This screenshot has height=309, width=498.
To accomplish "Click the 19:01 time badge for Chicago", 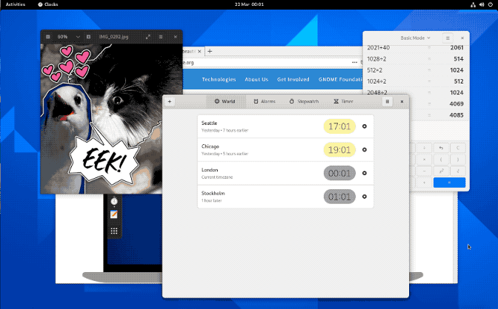I will (339, 150).
